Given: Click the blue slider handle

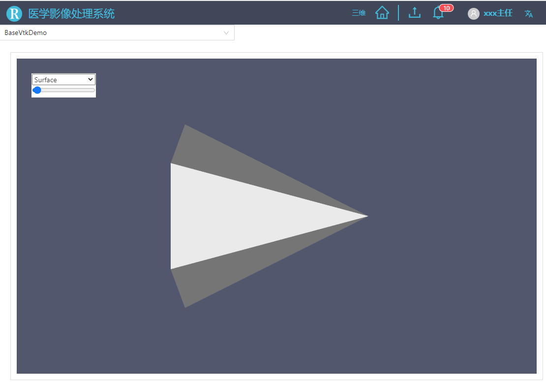Looking at the screenshot, I should tap(37, 90).
